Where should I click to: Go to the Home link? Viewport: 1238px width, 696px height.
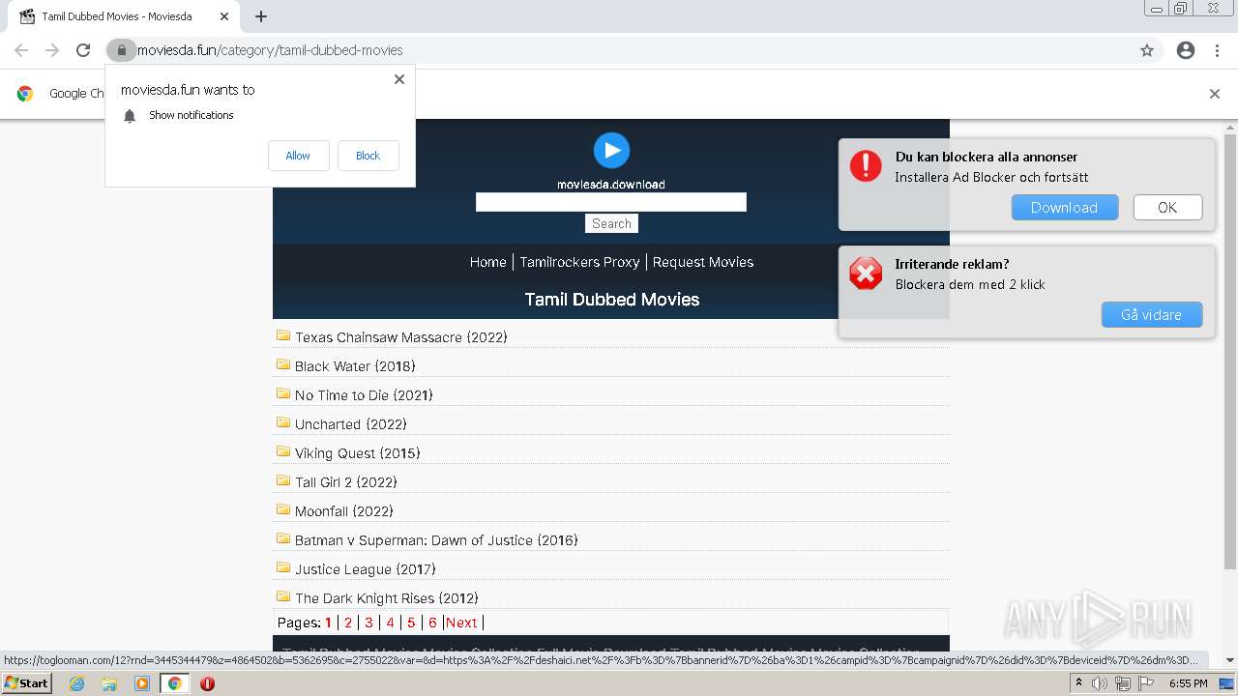[x=487, y=262]
